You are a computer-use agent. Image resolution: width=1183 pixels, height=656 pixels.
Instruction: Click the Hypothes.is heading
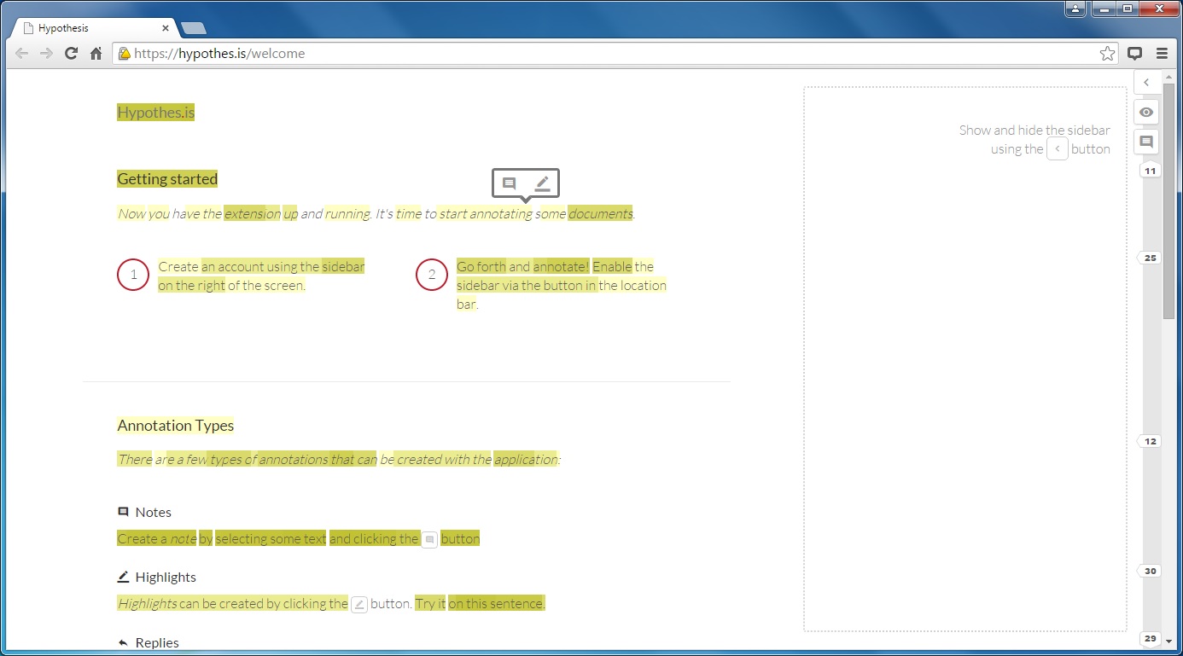pos(155,112)
